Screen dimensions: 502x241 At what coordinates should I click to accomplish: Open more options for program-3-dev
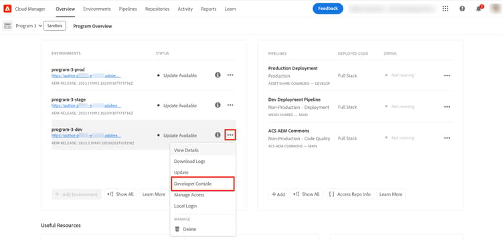coord(230,135)
